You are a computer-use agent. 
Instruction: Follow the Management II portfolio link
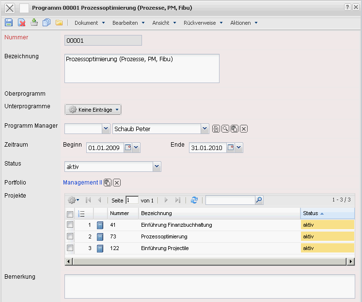[x=82, y=183]
